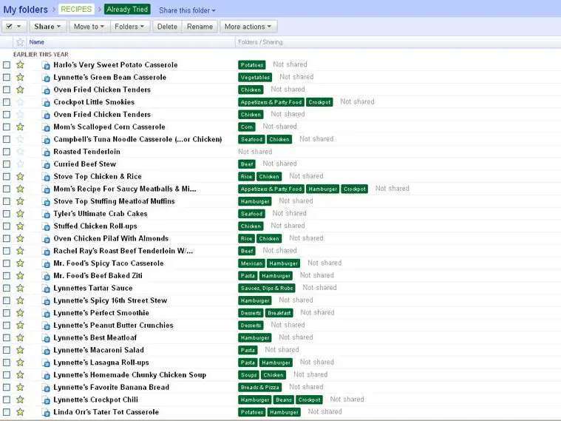Click document icon of Campbell's Tuna Noodle Casserole
Image resolution: width=561 pixels, height=421 pixels.
46,140
